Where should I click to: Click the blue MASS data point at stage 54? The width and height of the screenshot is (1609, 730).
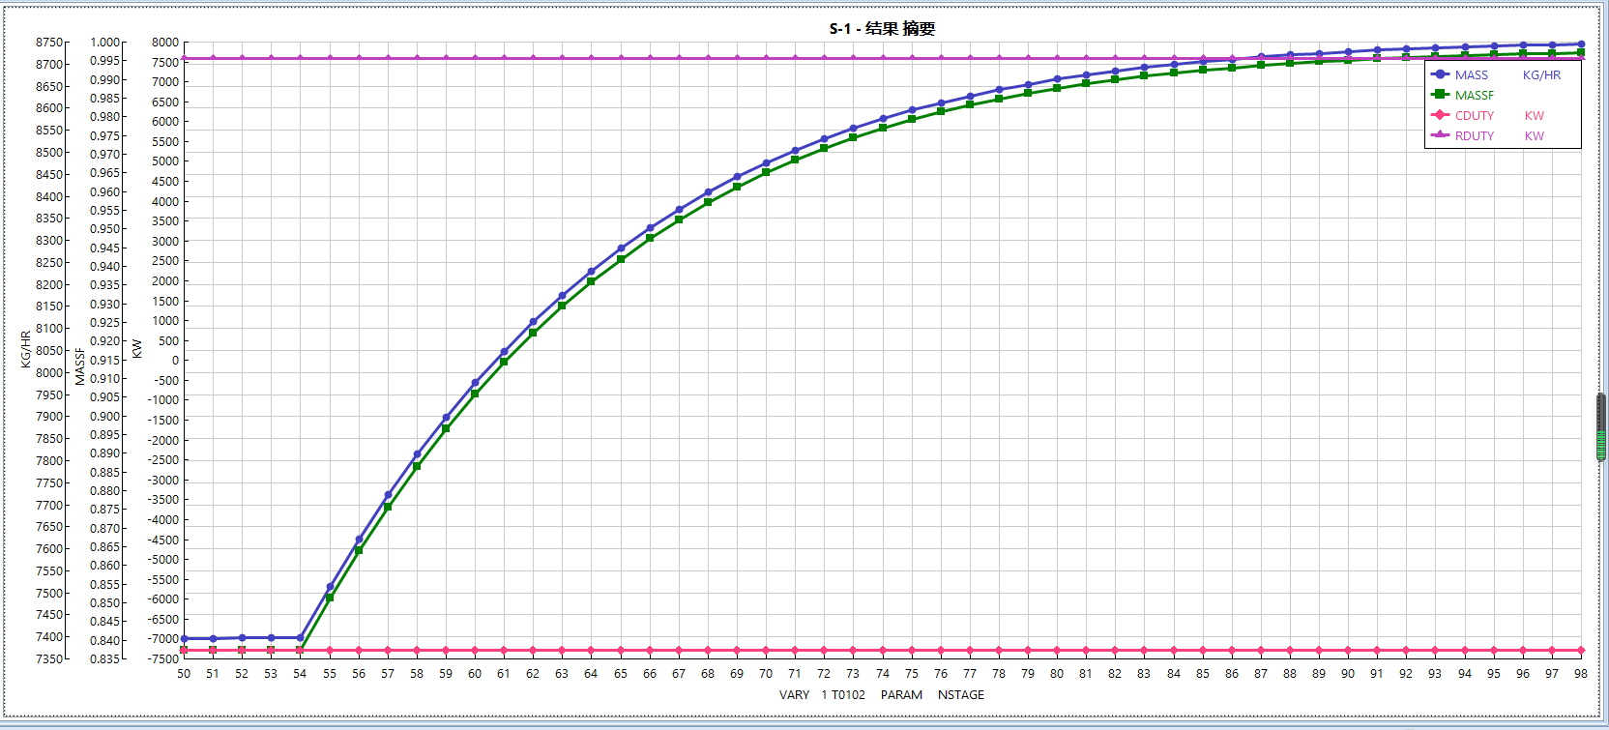[300, 638]
